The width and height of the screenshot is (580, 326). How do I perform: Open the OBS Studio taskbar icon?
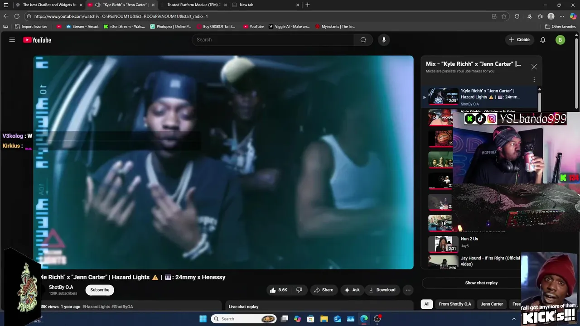tap(377, 319)
